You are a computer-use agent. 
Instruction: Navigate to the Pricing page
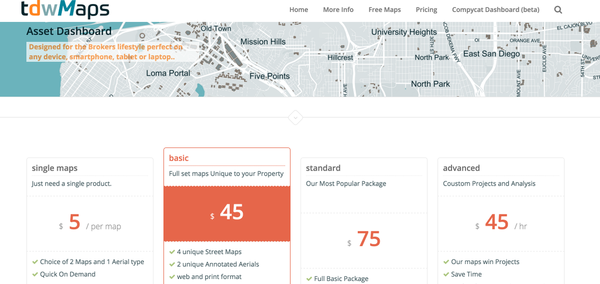coord(426,9)
